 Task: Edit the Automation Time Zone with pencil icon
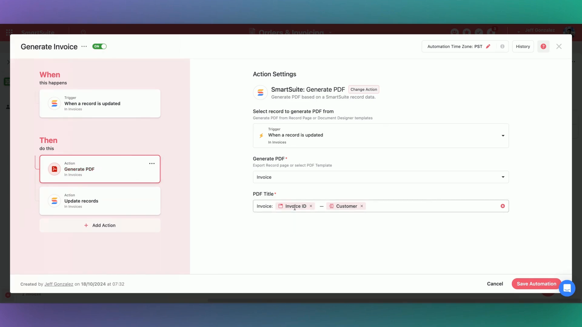point(488,46)
